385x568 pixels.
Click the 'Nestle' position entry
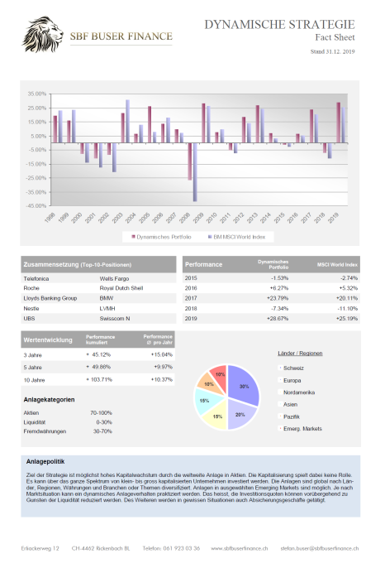pos(31,308)
